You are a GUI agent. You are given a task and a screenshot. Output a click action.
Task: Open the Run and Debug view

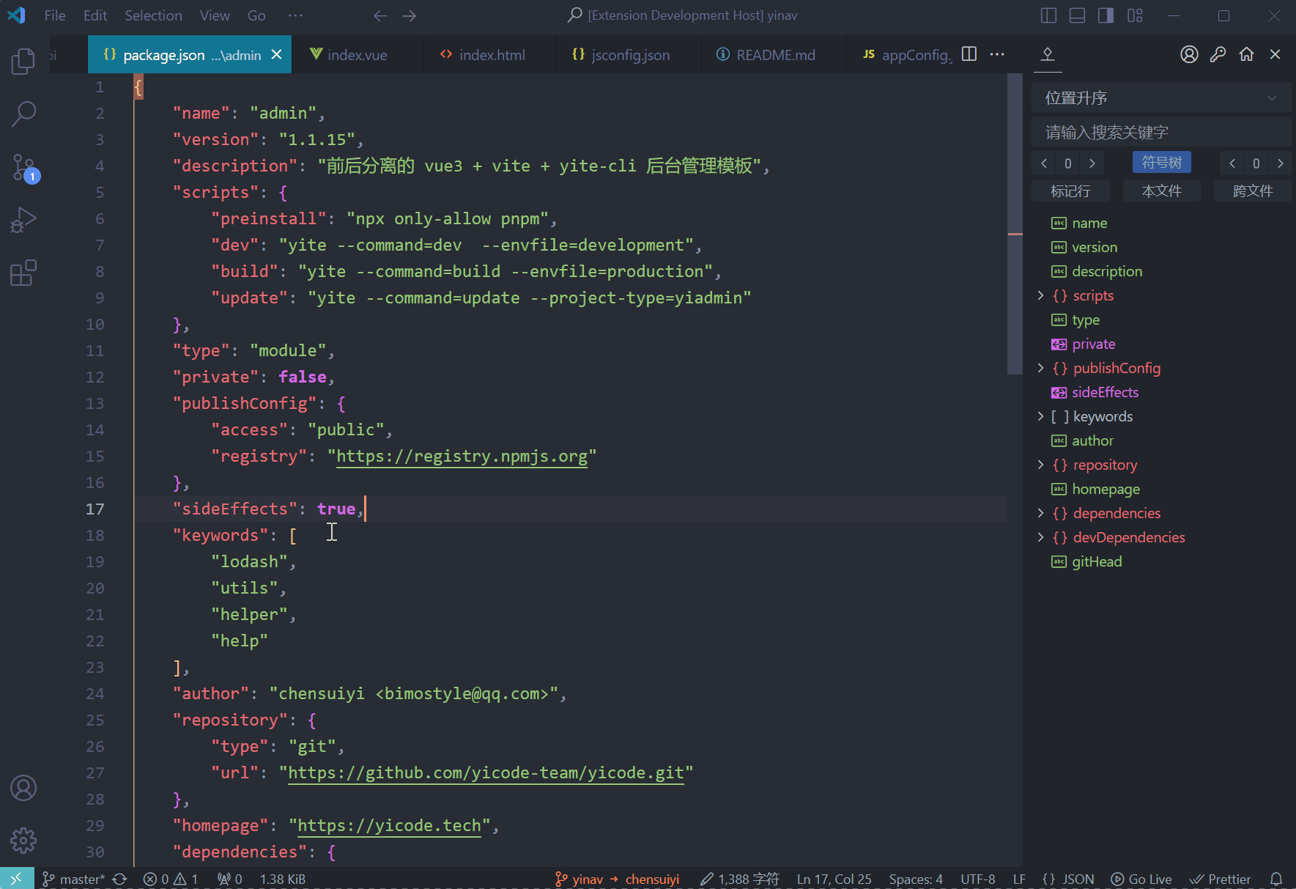pos(23,220)
